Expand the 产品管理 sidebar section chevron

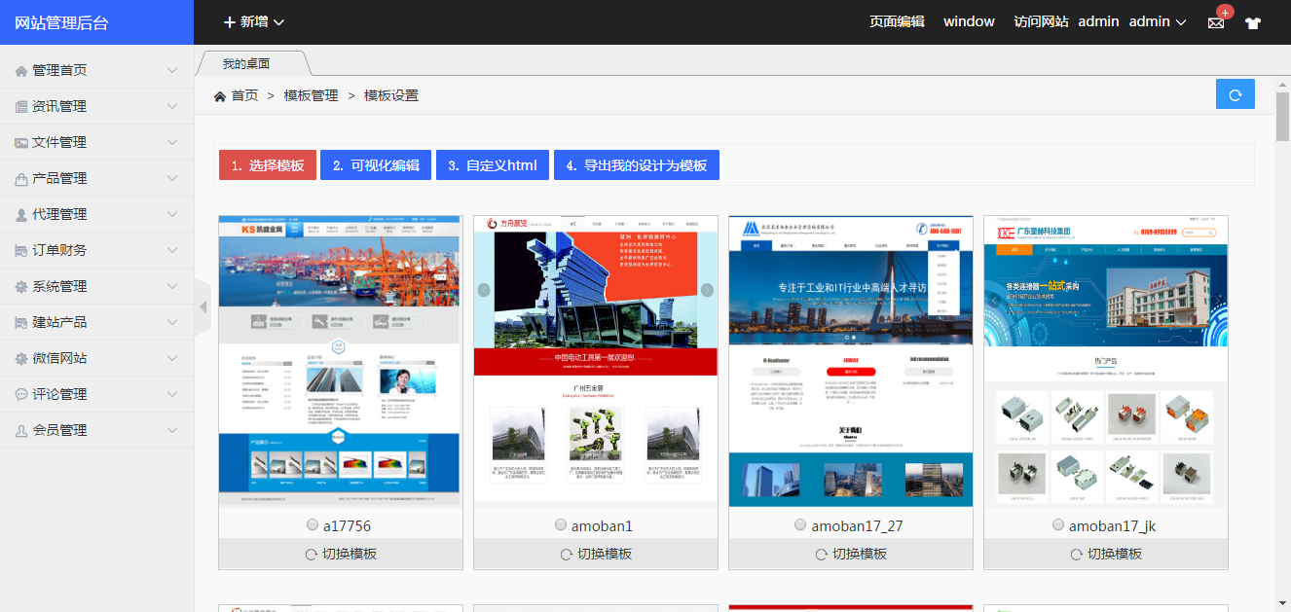[172, 178]
